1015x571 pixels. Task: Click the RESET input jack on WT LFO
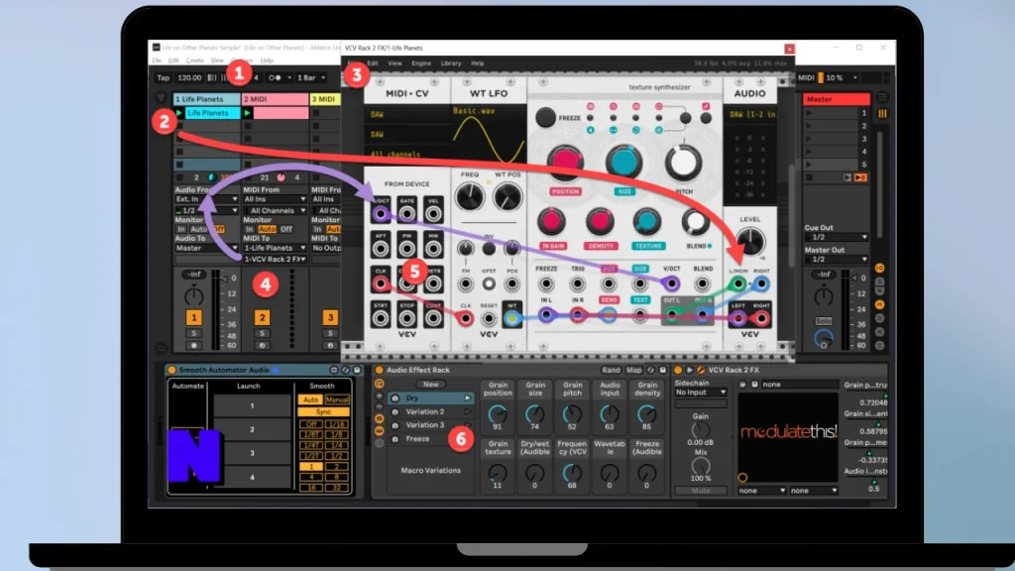(489, 318)
